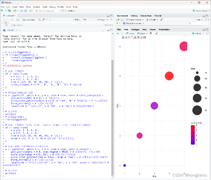The image size is (211, 180).
Task: Open the (Top Level) scope selector
Action: pyautogui.click(x=17, y=25)
